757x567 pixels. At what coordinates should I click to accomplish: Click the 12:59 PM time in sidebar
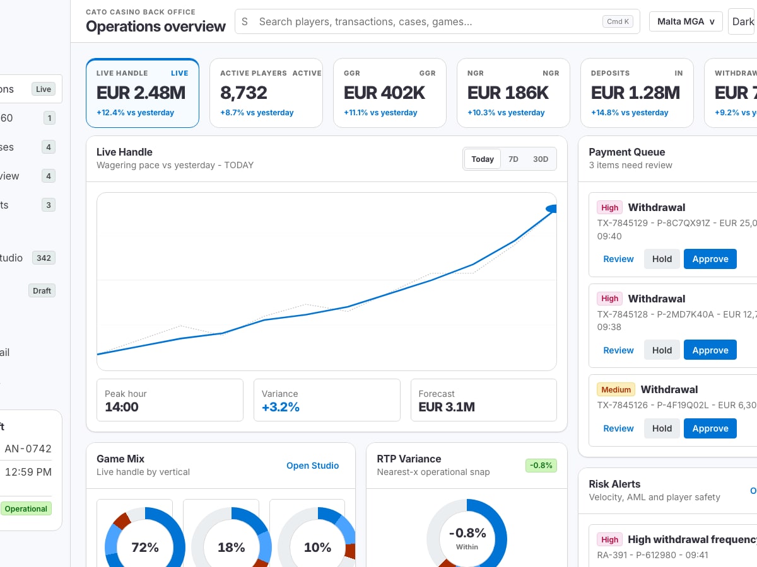coord(28,472)
